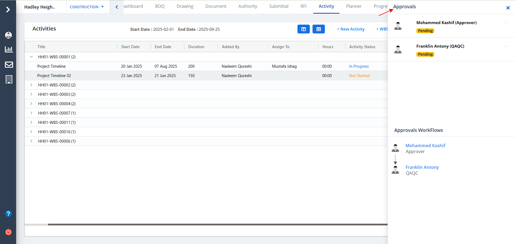
Task: Close the Approvals panel
Action: pos(508,8)
